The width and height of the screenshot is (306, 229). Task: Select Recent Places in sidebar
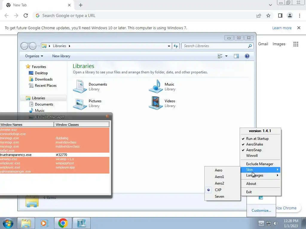(45, 86)
